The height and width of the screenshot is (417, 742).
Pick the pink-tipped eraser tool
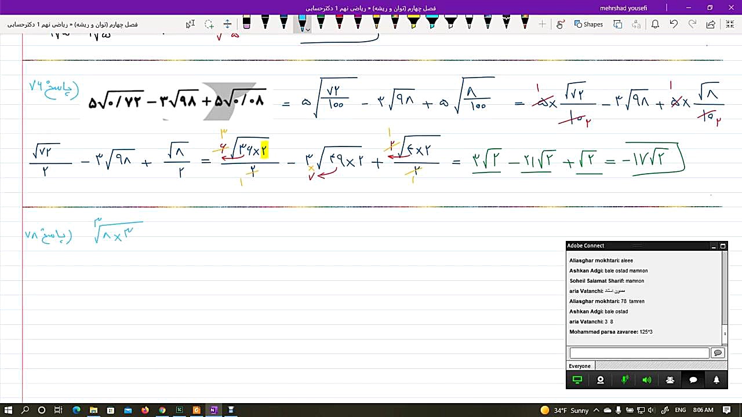pos(246,23)
